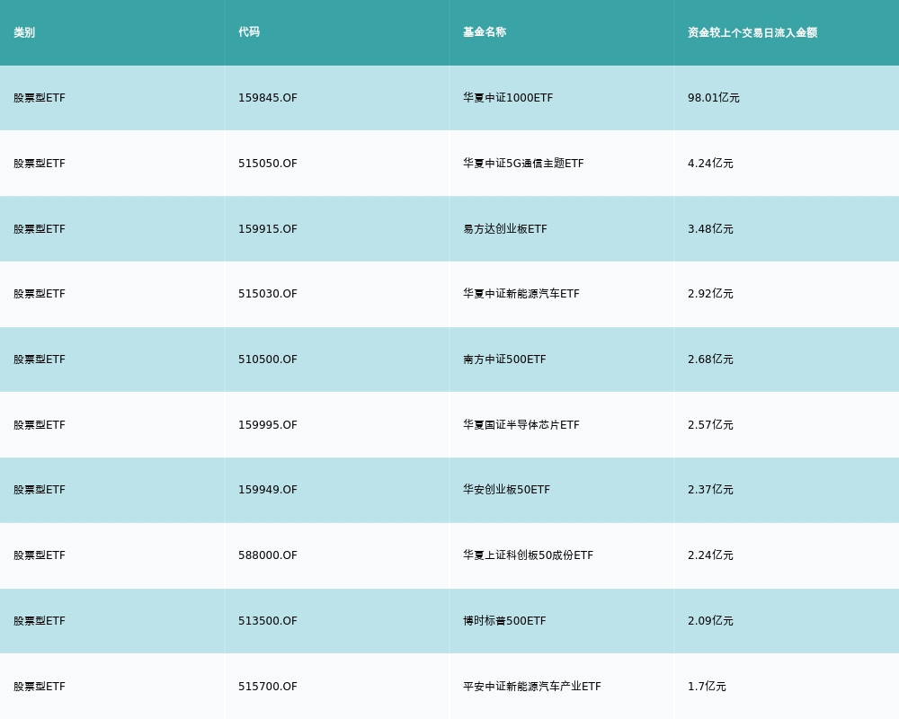Click the 资金较上个交易日流入金额 header
The width and height of the screenshot is (899, 719).
[752, 32]
